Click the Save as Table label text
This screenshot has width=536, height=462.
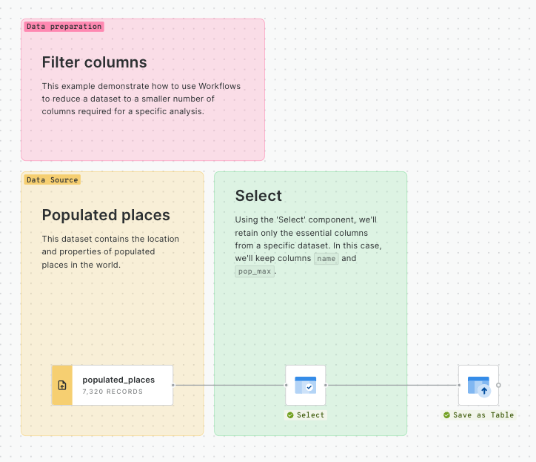tap(483, 415)
